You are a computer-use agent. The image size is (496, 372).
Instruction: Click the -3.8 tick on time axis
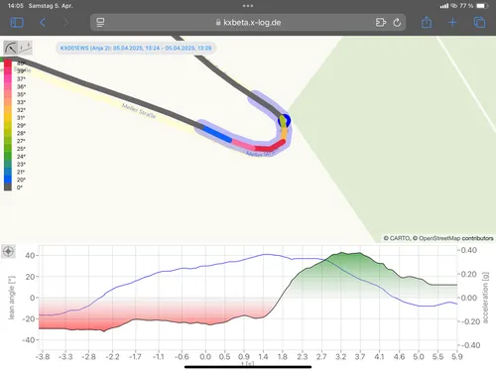pos(43,357)
